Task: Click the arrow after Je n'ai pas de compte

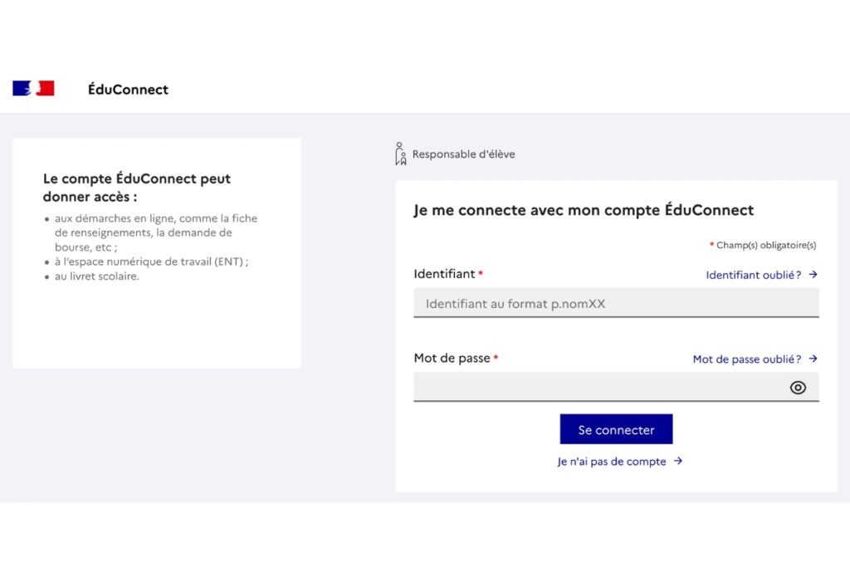Action: pyautogui.click(x=678, y=461)
